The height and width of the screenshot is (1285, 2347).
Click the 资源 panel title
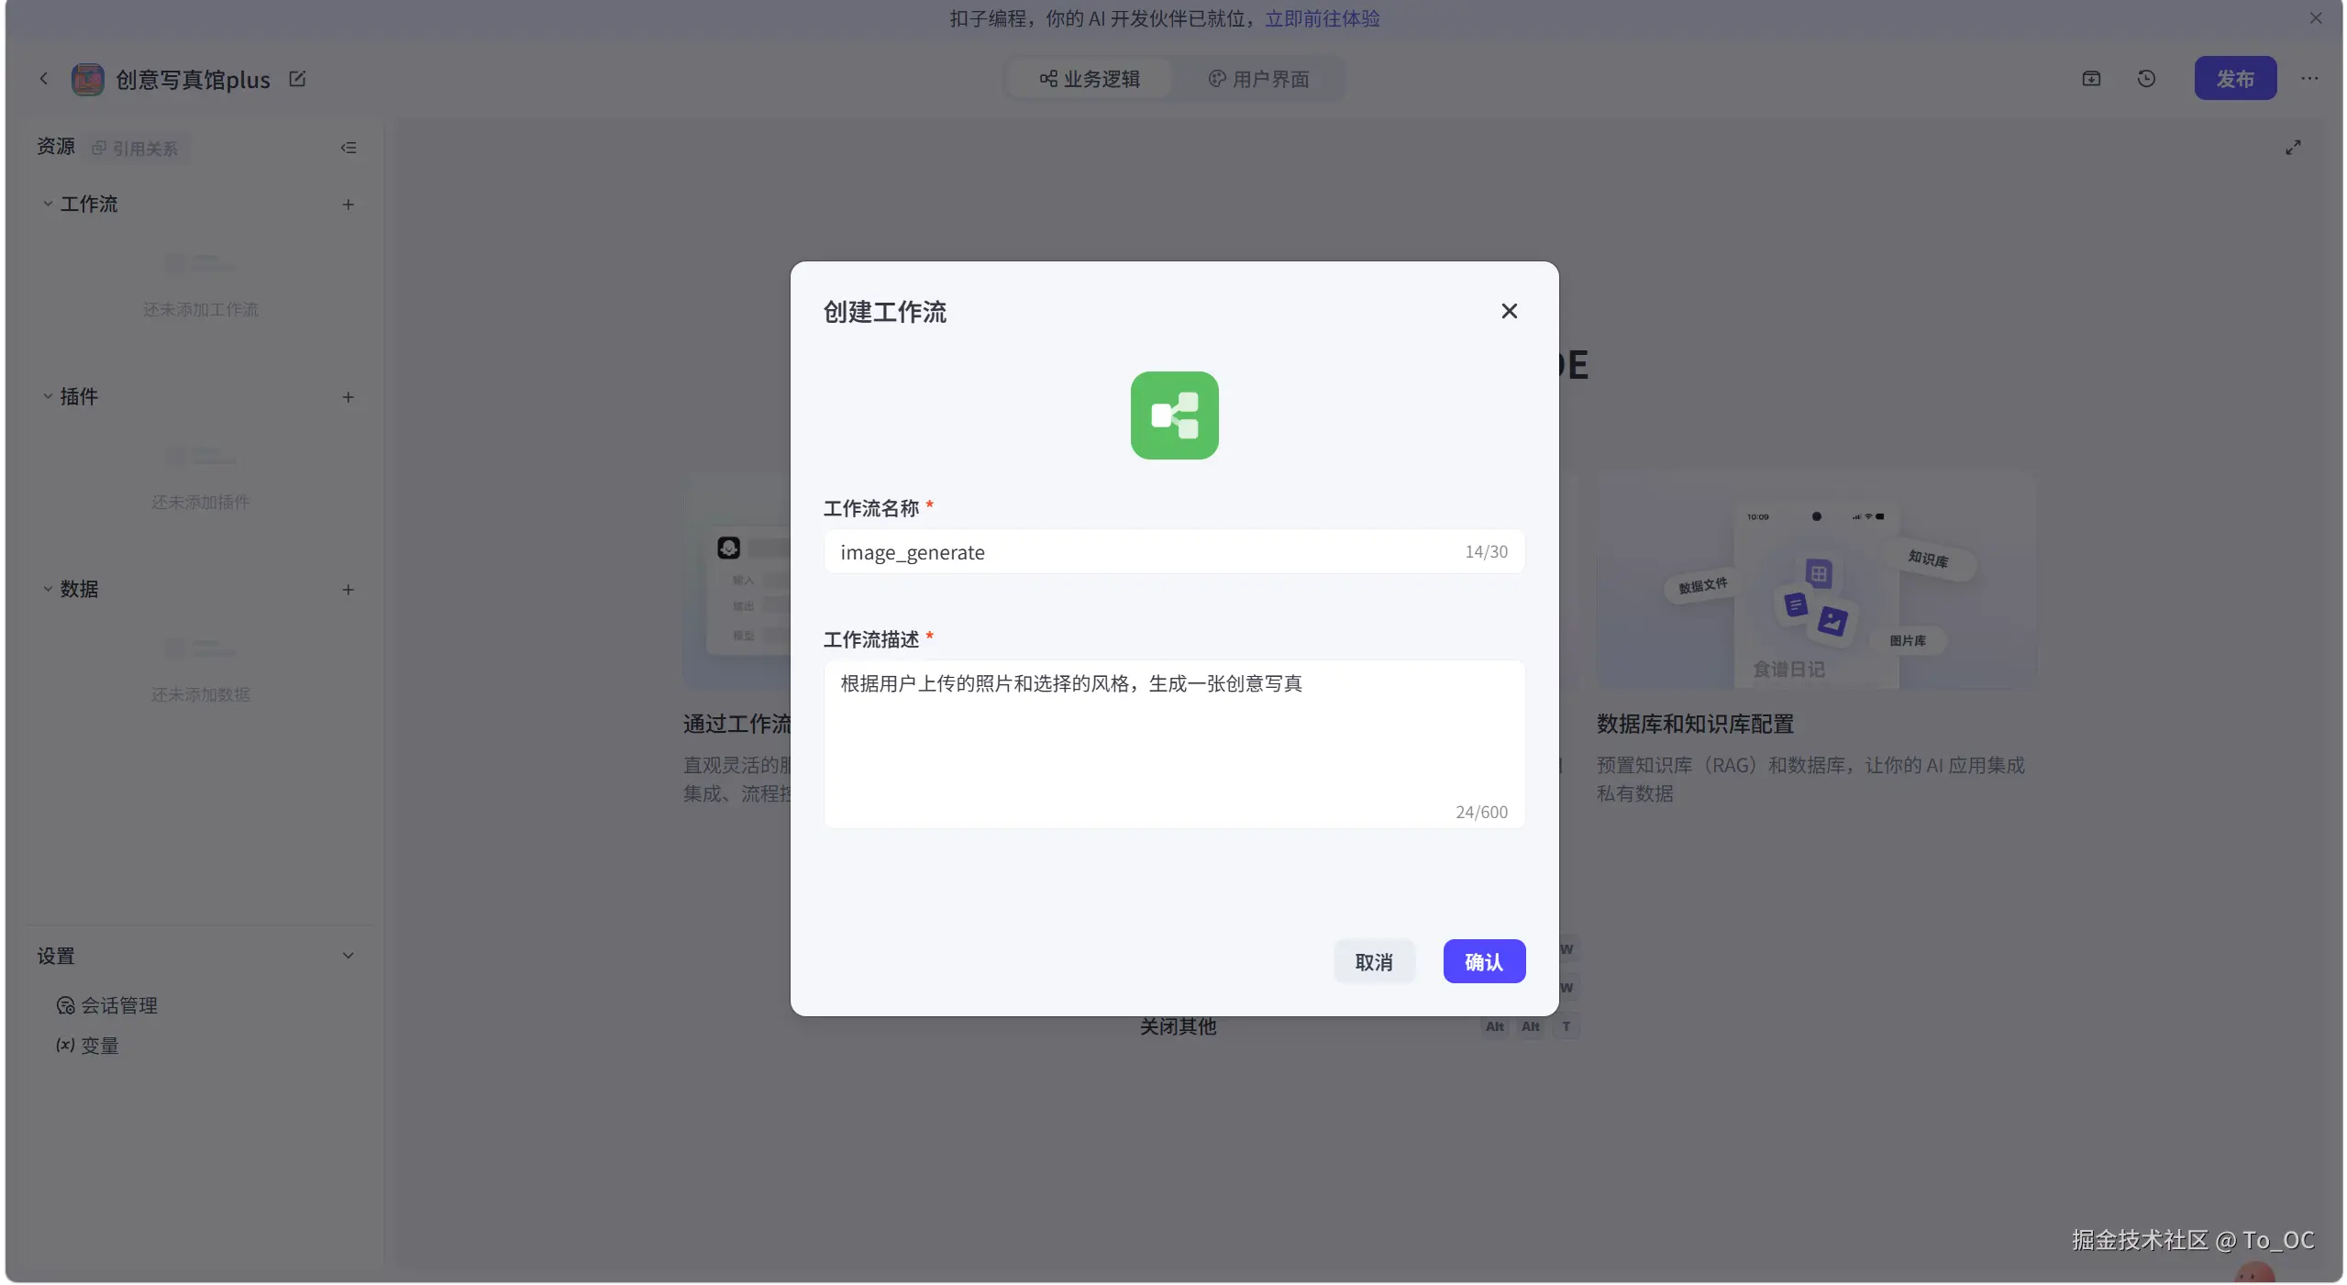point(56,147)
